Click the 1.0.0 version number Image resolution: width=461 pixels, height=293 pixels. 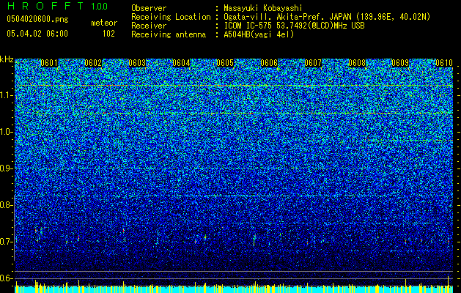[100, 7]
